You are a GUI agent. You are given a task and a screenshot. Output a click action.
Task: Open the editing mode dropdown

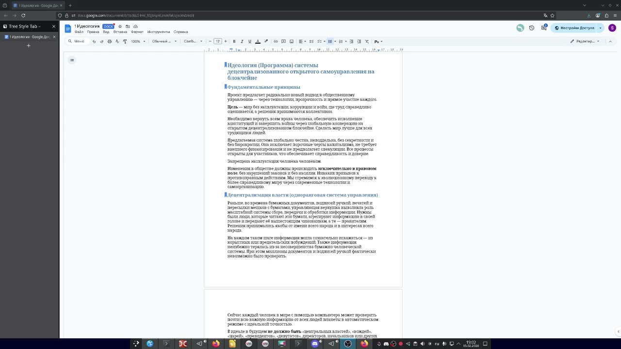585,41
